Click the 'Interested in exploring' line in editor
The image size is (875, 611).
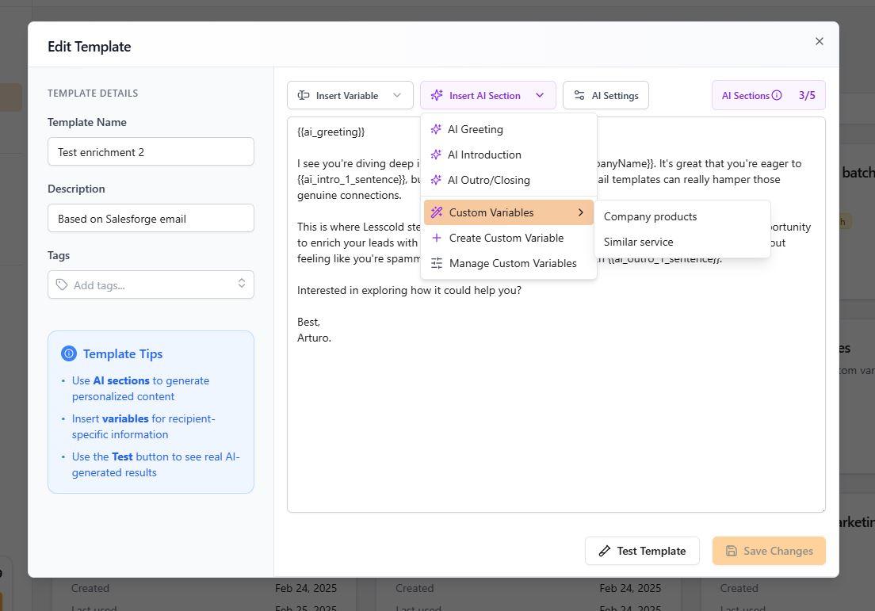coord(409,290)
